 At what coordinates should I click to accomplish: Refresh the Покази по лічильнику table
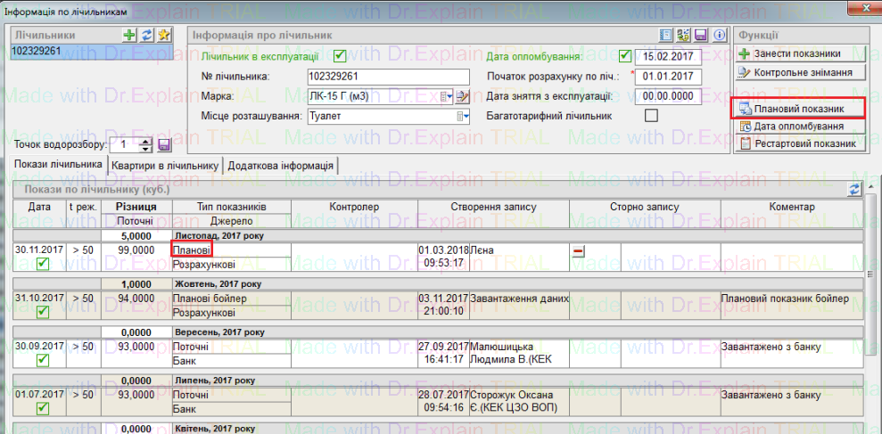(855, 190)
